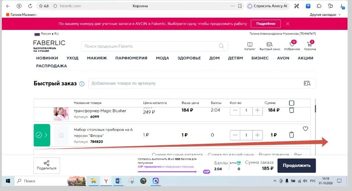Open the Каталог icon
Image resolution: width=352 pixels, height=191 pixels.
(x=250, y=46)
